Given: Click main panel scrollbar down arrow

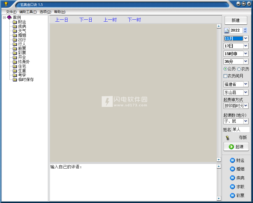Looking at the screenshot, I should pos(219,160).
